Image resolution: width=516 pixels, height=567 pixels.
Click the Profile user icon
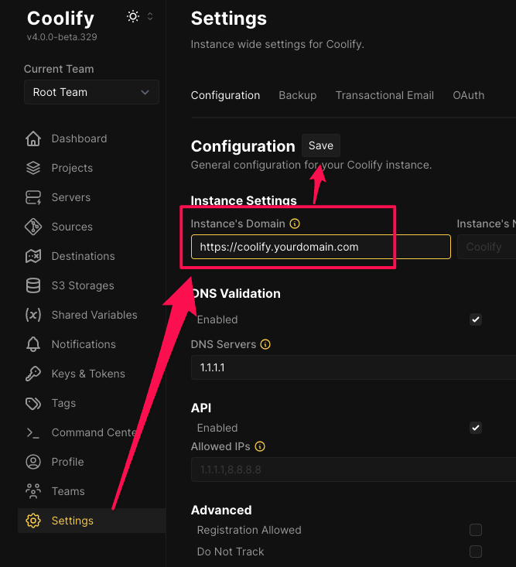33,462
